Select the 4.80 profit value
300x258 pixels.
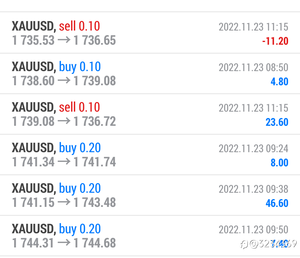(279, 81)
